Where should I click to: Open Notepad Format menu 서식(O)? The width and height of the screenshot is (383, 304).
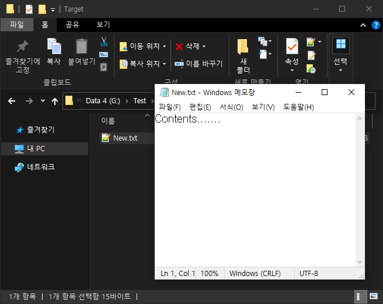tap(231, 107)
